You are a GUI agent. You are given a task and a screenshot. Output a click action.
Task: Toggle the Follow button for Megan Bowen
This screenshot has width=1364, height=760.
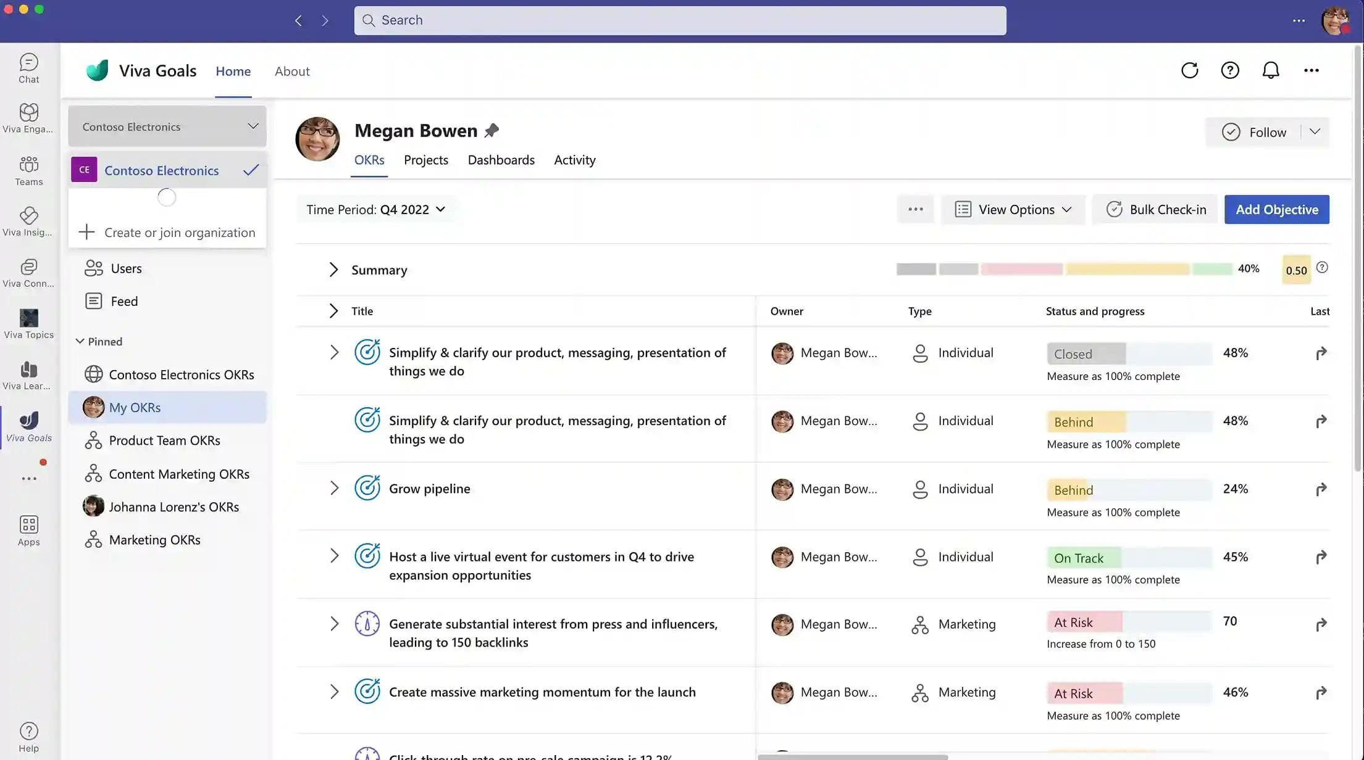pos(1253,132)
